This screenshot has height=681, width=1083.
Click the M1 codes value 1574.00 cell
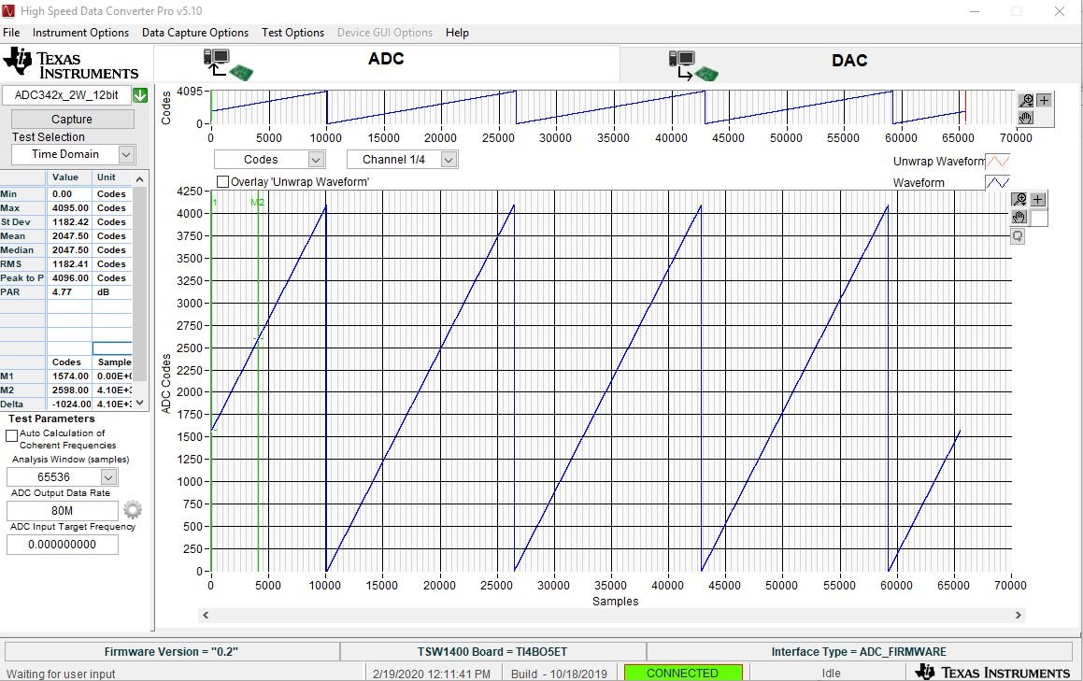point(70,376)
